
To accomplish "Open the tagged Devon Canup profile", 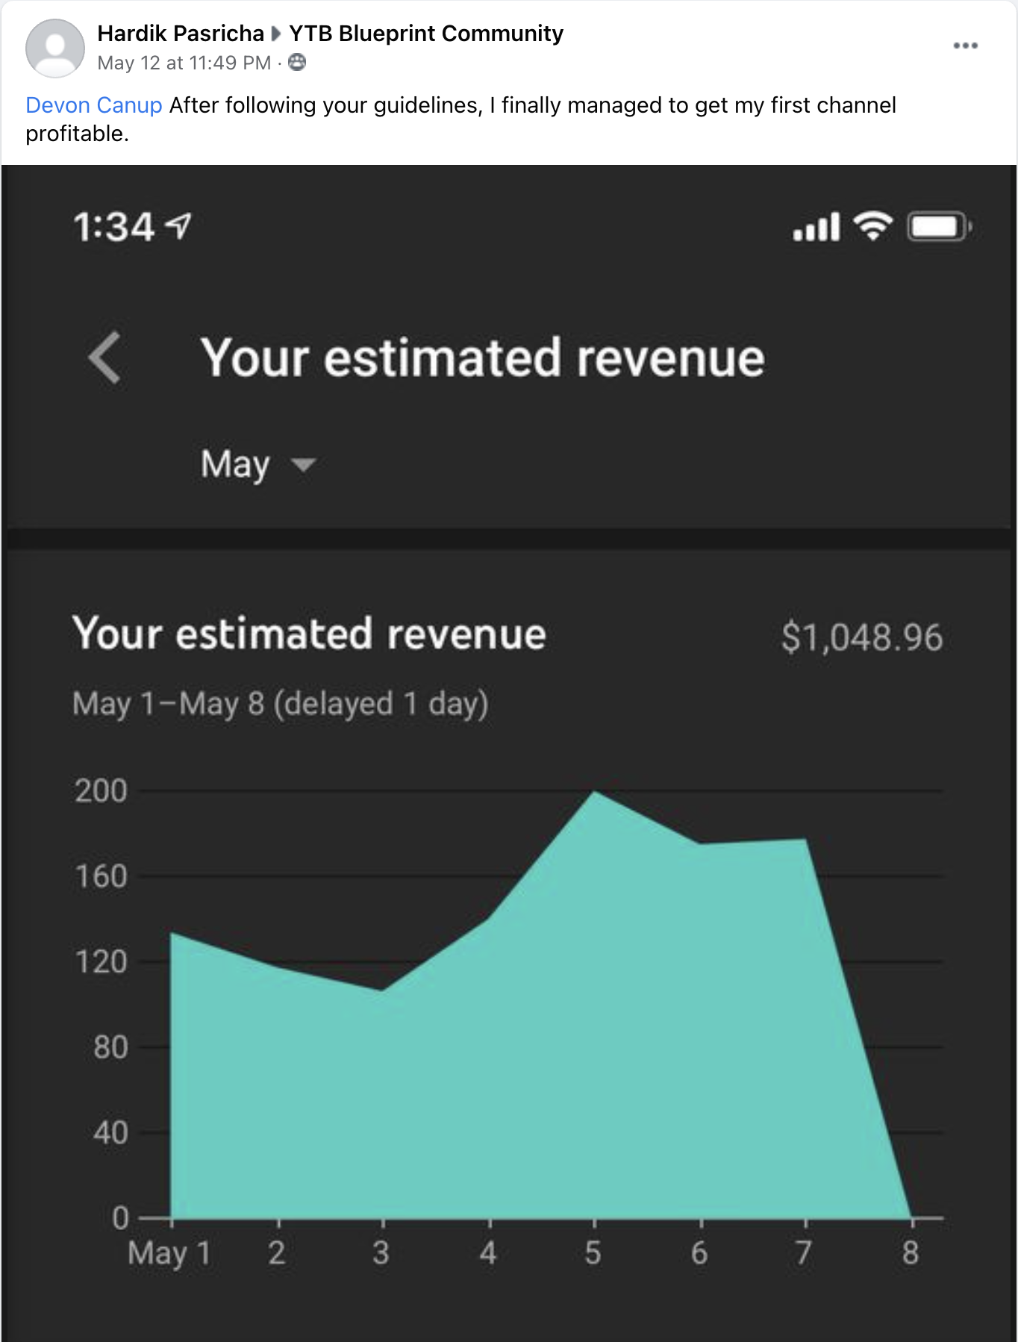I will click(94, 105).
